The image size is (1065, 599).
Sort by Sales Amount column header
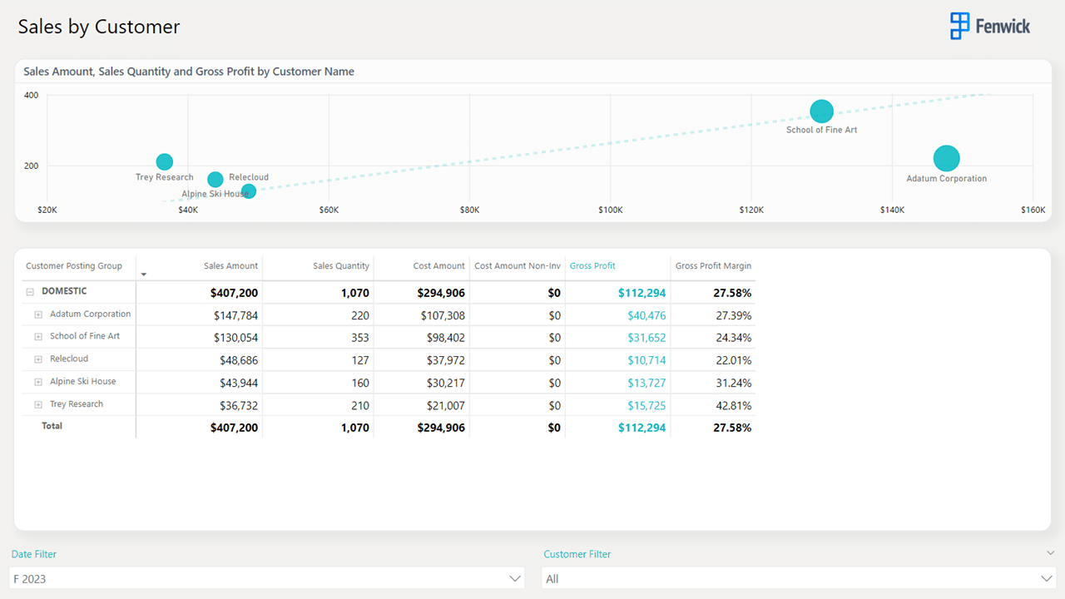[x=230, y=266]
